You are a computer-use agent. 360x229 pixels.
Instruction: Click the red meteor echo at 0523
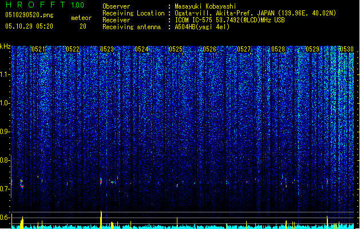pos(101,181)
